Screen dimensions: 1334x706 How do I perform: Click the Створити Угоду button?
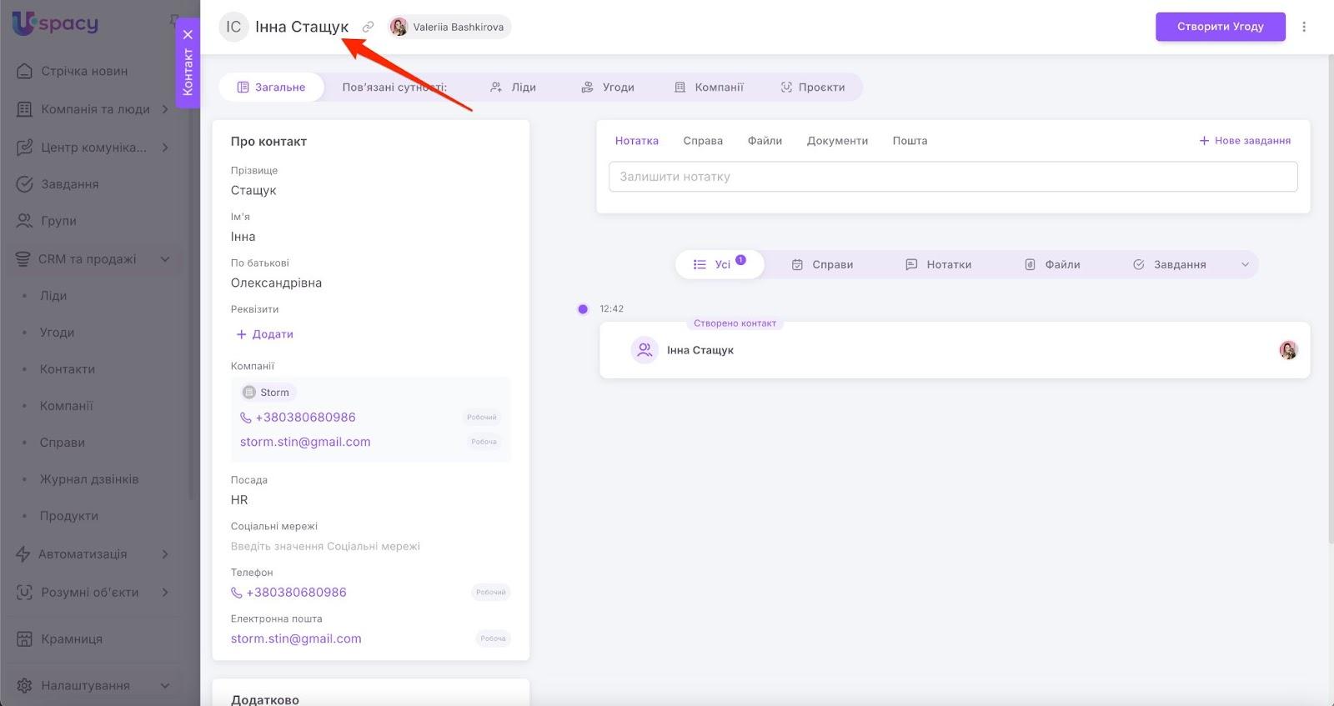coord(1220,27)
